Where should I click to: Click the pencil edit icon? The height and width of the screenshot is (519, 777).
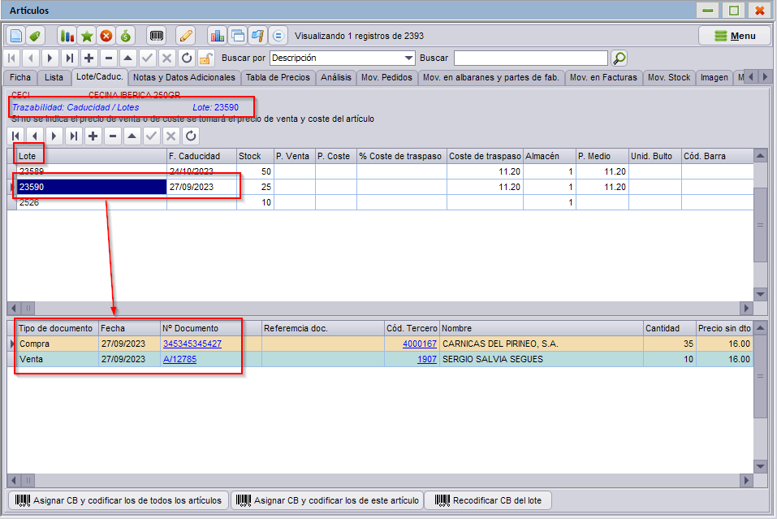[x=186, y=36]
